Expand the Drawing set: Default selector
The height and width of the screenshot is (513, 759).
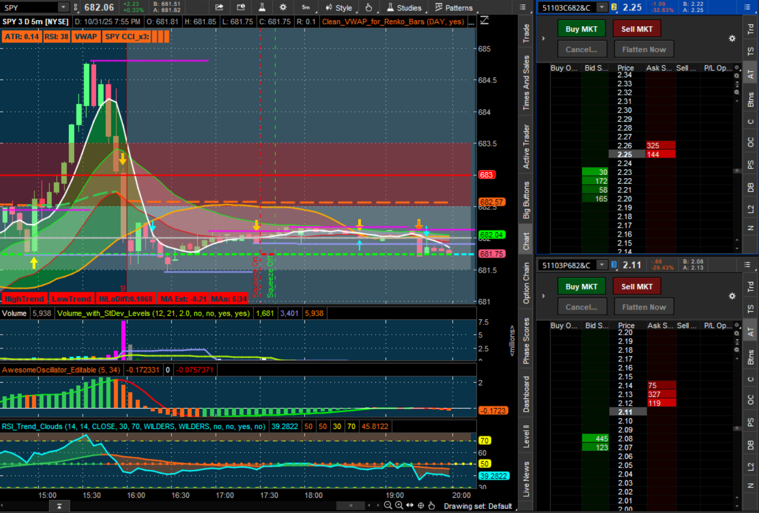click(478, 506)
